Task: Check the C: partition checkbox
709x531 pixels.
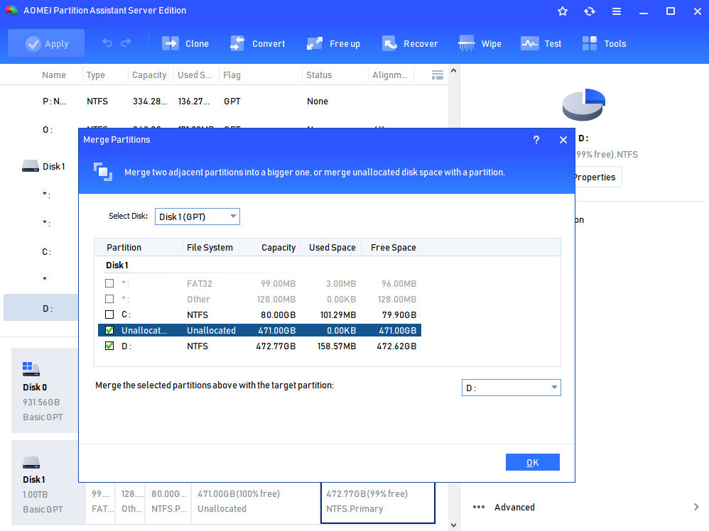Action: 109,314
